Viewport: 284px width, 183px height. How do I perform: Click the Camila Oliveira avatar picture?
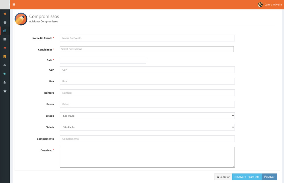pos(260,5)
